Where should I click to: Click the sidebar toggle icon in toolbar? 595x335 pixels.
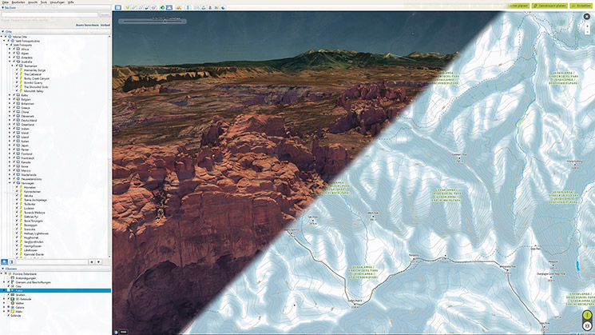pos(117,6)
